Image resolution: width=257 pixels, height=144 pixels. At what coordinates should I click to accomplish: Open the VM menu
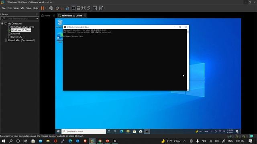(x=22, y=8)
